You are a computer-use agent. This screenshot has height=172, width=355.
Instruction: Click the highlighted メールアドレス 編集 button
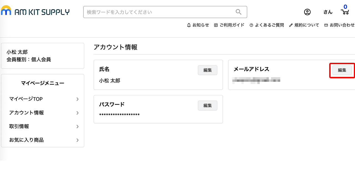(x=342, y=70)
